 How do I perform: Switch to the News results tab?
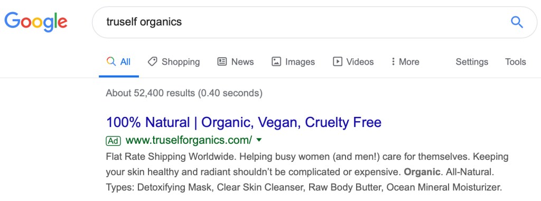[x=235, y=62]
